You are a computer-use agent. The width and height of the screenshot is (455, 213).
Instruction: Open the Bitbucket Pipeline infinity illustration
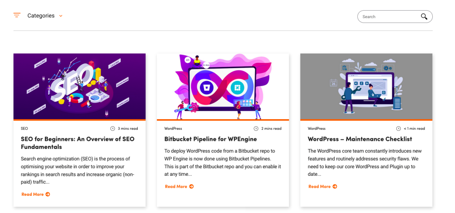[x=223, y=86]
